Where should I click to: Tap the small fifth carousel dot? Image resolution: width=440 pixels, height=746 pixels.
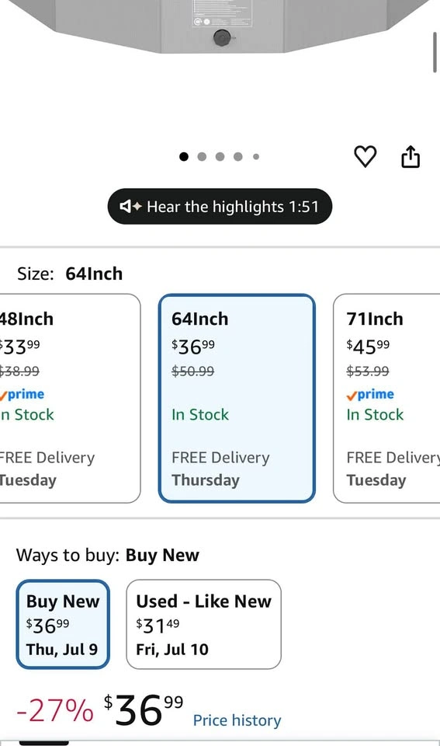click(256, 156)
